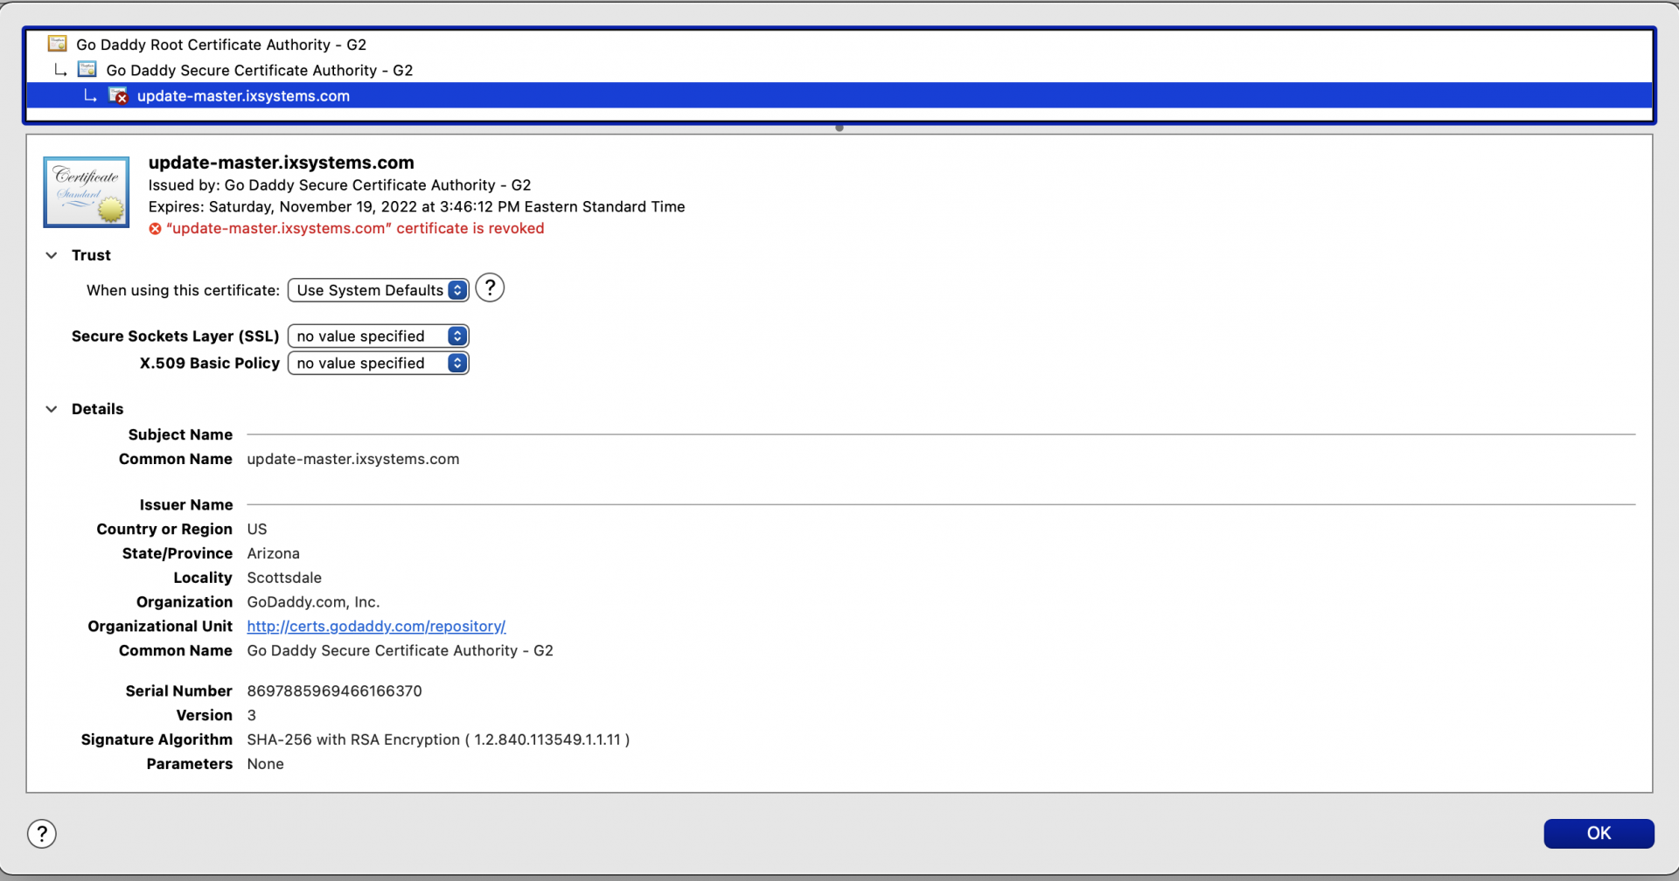Open the Use System Defaults dropdown
The width and height of the screenshot is (1679, 881).
pos(378,290)
